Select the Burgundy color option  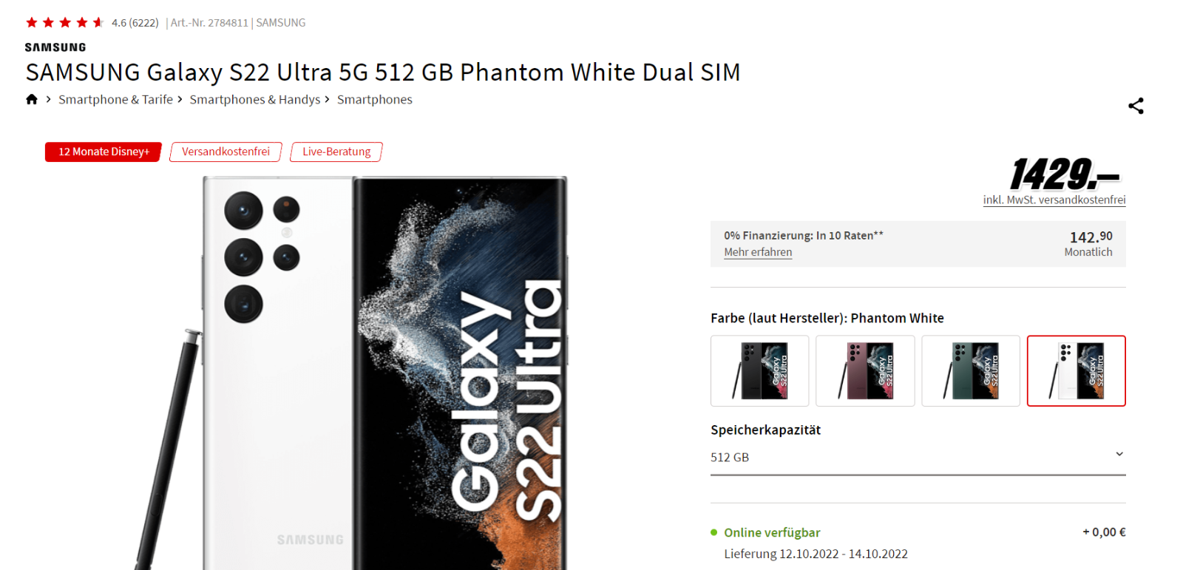(x=865, y=371)
